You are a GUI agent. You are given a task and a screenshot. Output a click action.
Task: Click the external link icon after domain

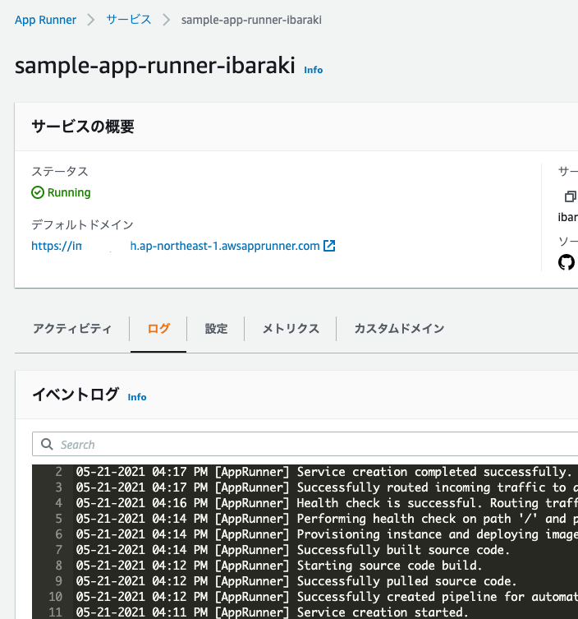329,246
